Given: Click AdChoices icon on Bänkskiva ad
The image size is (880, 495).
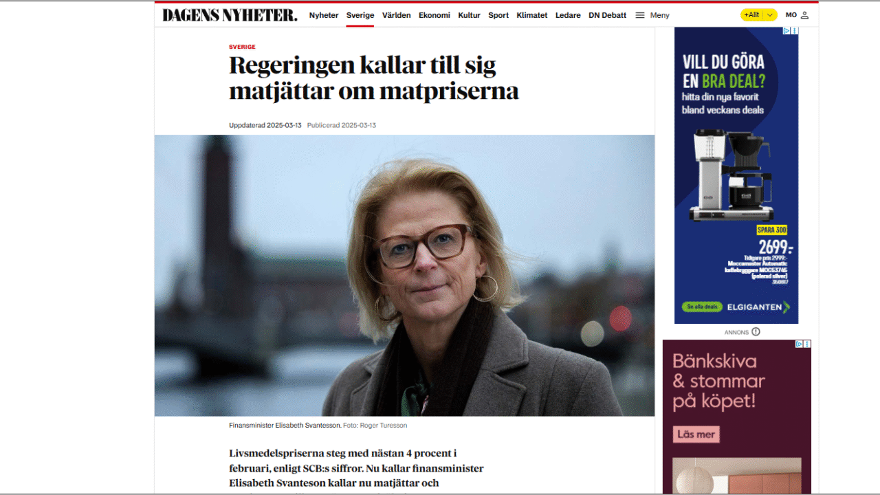Looking at the screenshot, I should pyautogui.click(x=800, y=344).
